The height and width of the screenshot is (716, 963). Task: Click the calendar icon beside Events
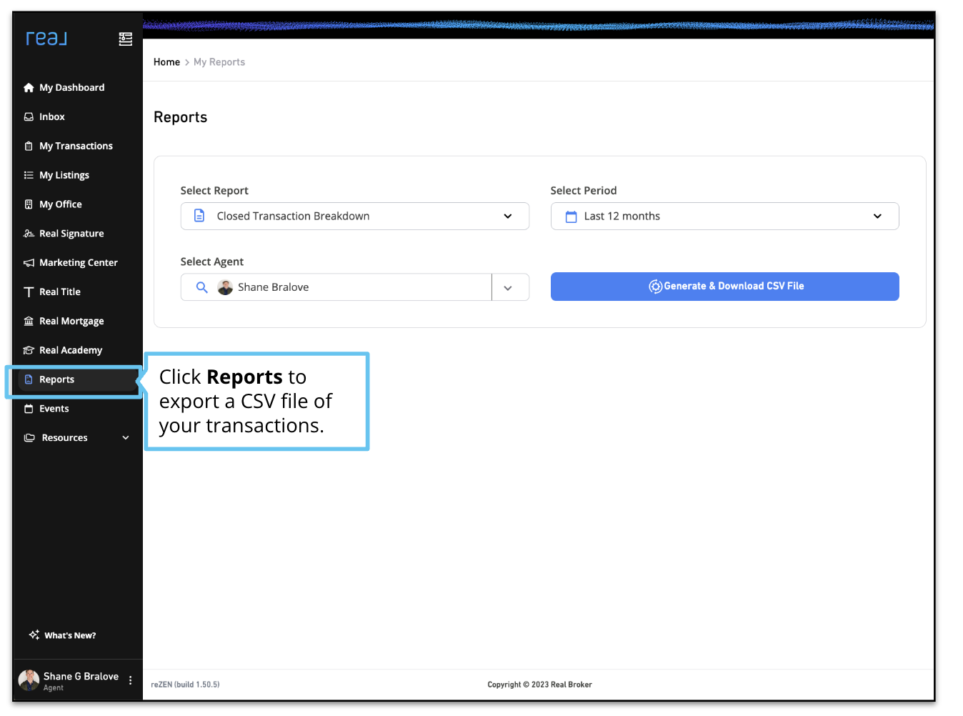tap(29, 409)
